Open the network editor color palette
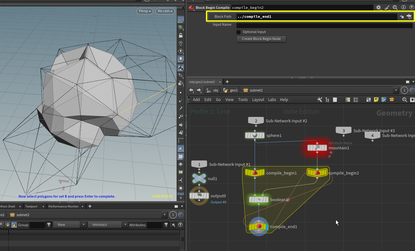 click(348, 100)
